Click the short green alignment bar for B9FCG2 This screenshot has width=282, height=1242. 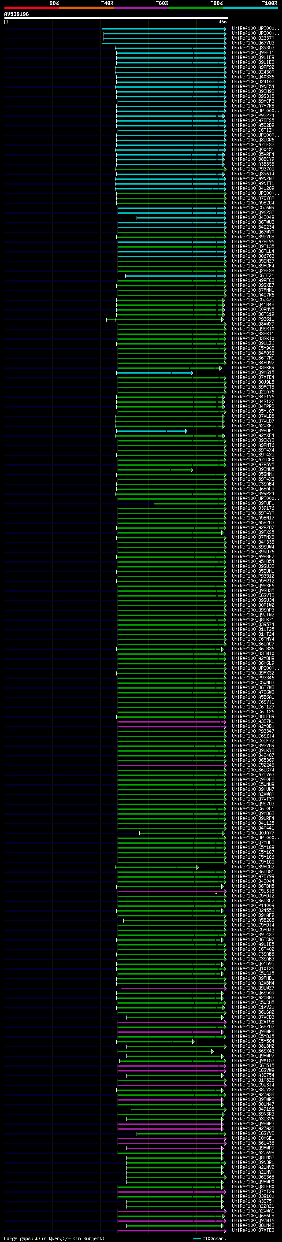coord(157,868)
